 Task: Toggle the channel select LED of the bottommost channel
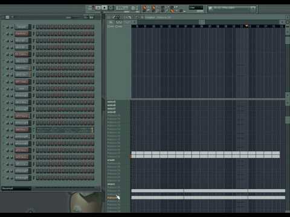(33, 178)
